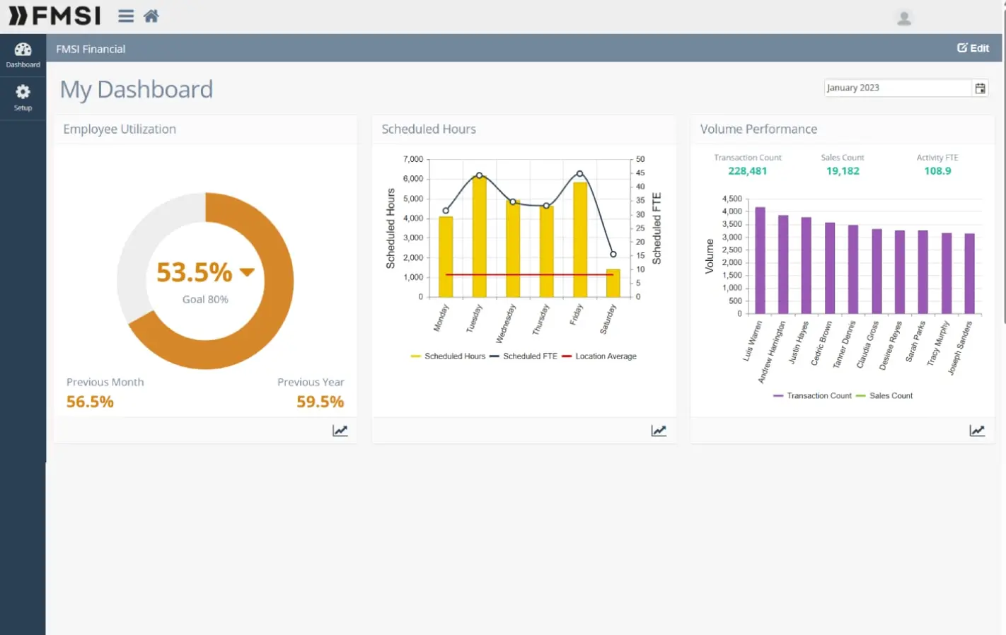The width and height of the screenshot is (1006, 635).
Task: Click the hamburger menu icon
Action: pos(126,16)
